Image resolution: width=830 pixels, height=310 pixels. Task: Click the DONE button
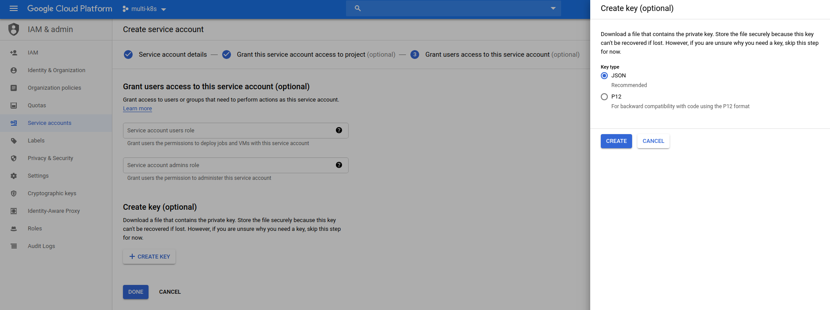[x=136, y=292]
